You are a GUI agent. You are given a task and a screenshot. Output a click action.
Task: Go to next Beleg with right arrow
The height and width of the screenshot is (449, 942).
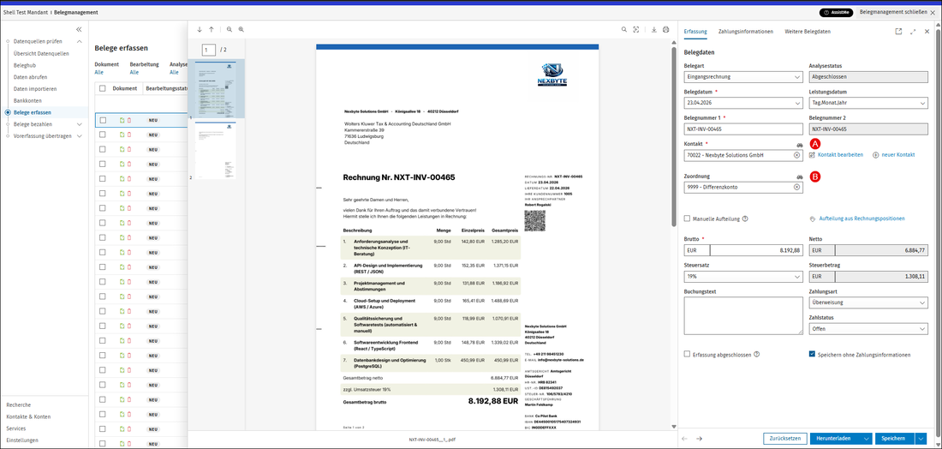click(699, 438)
